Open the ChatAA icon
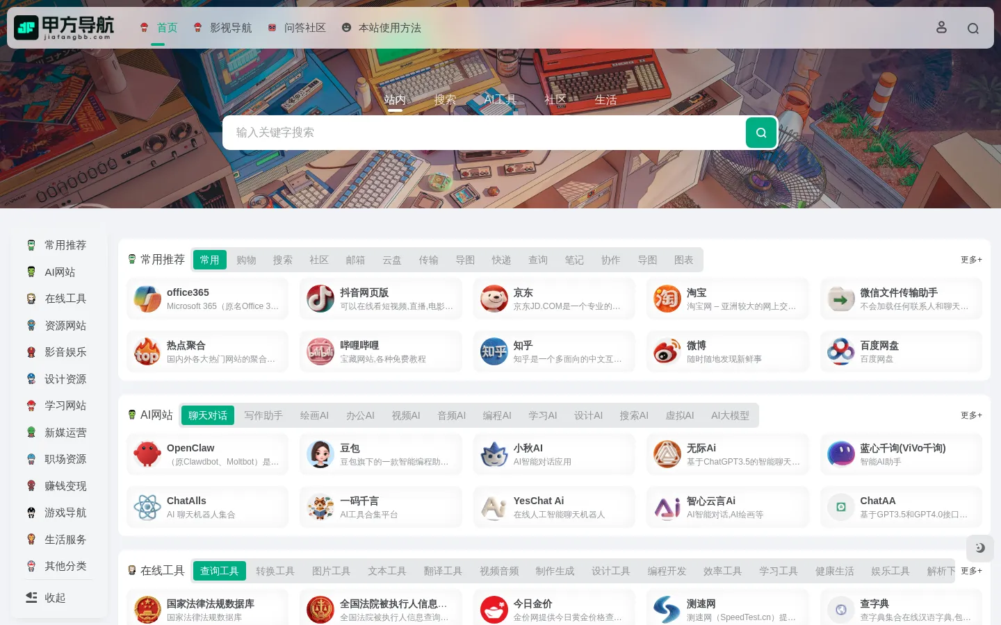Screen dimensions: 1001x625 click(x=841, y=508)
